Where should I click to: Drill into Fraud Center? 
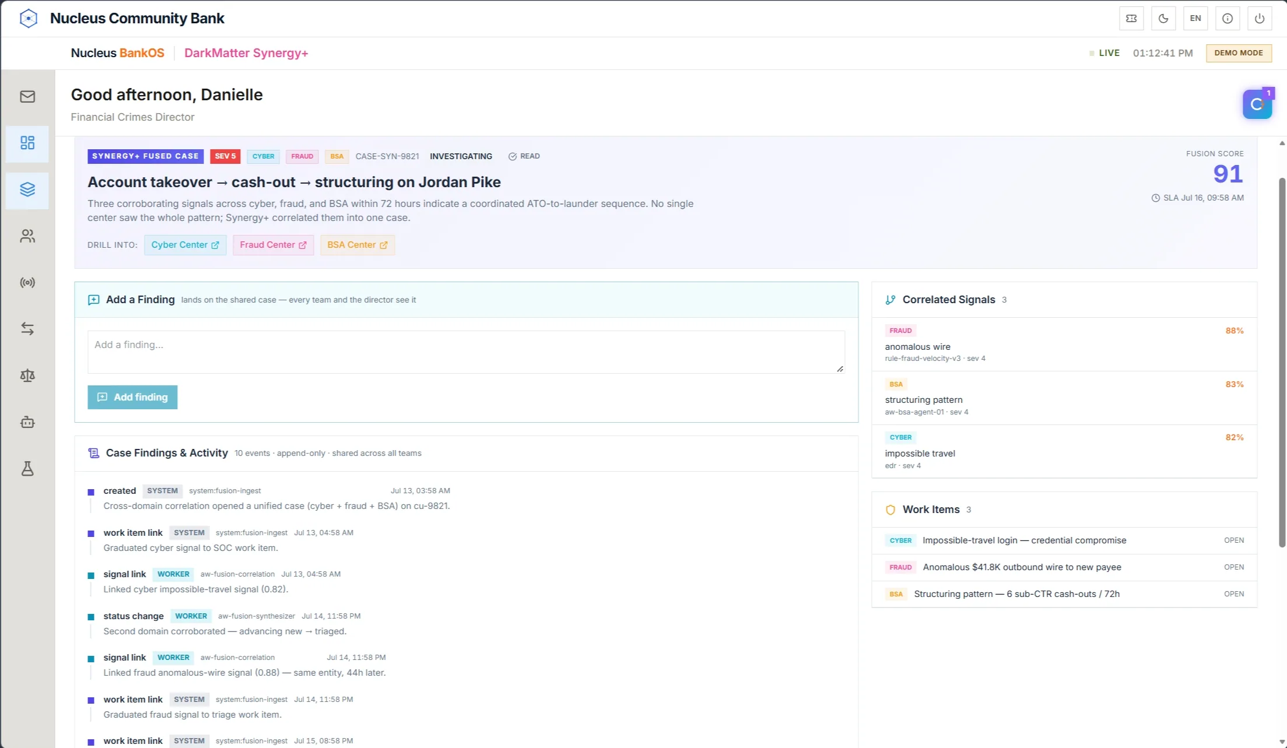tap(273, 245)
